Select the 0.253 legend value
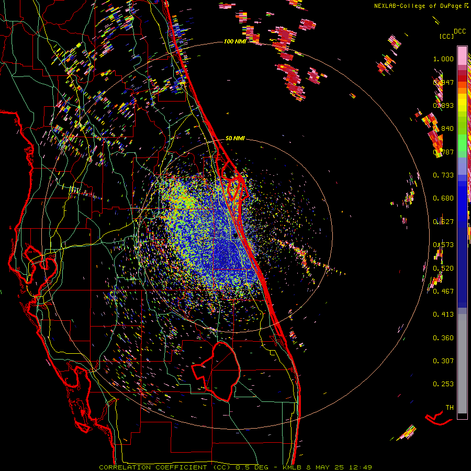This screenshot has width=471, height=471. (443, 384)
